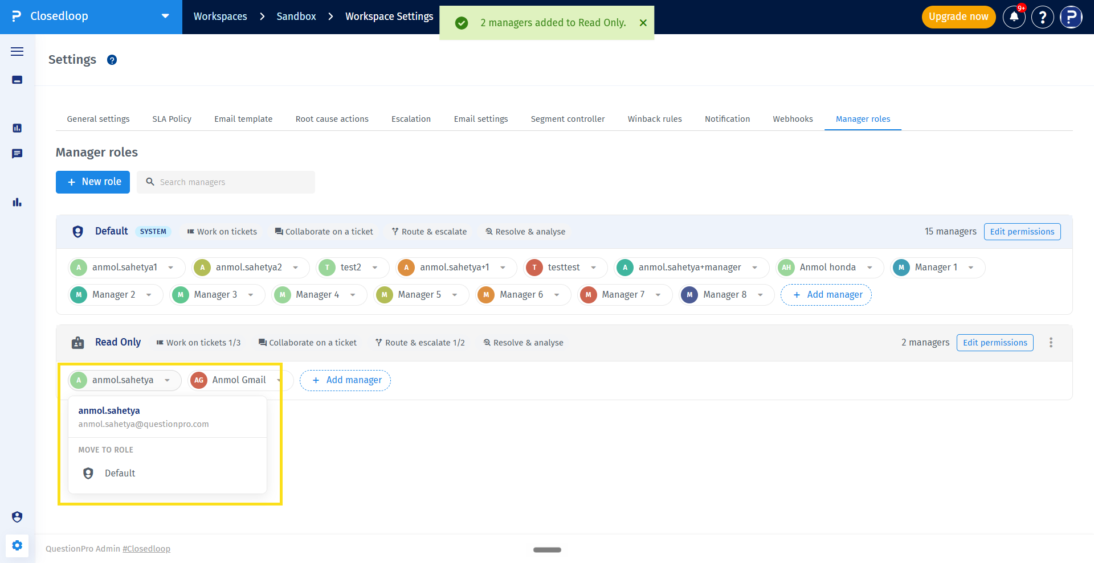Focus the Search managers field
The width and height of the screenshot is (1094, 563).
(226, 182)
